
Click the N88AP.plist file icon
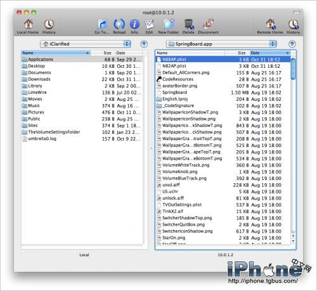coord(159,60)
